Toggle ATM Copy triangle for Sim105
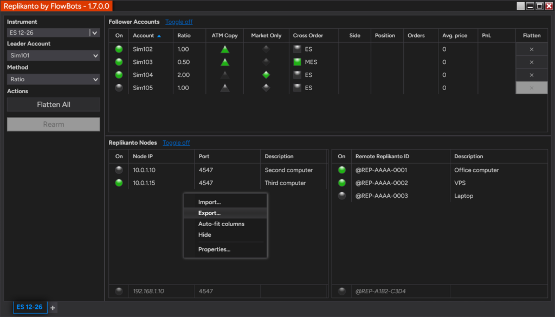This screenshot has width=555, height=317. (225, 88)
